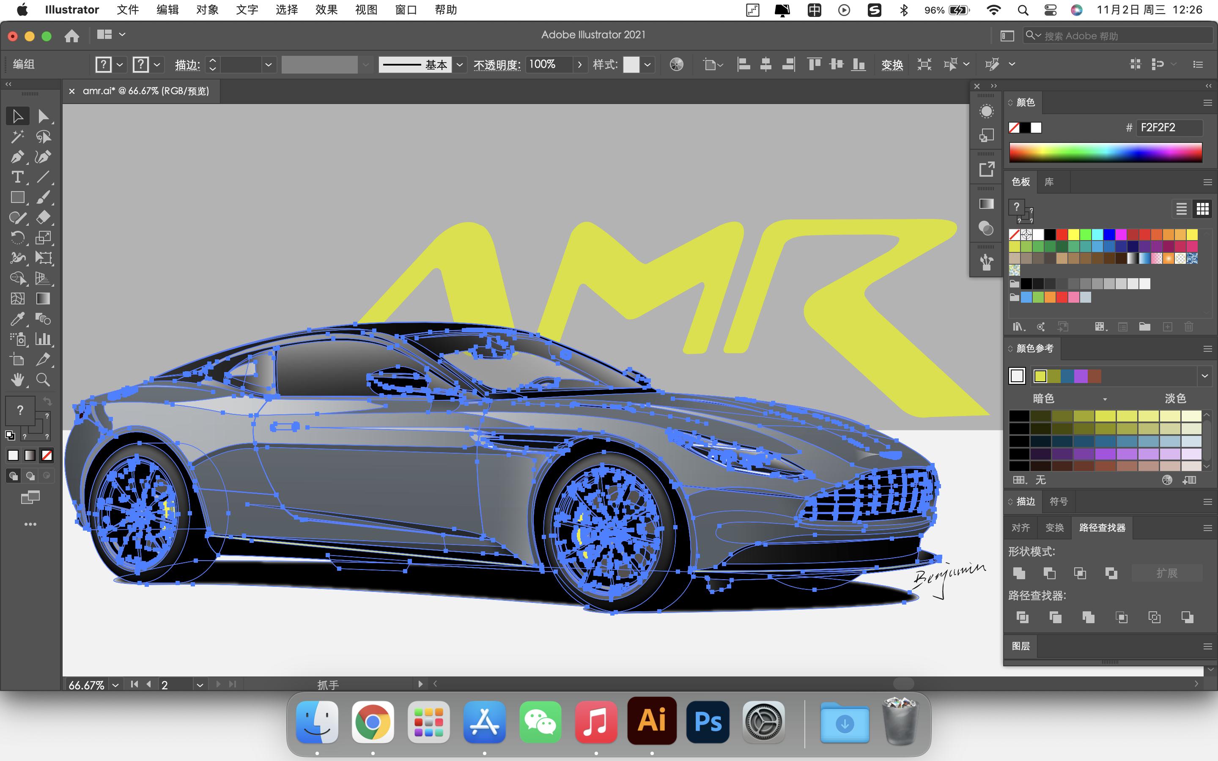
Task: Expand the harmony rules dropdown
Action: pos(1204,376)
